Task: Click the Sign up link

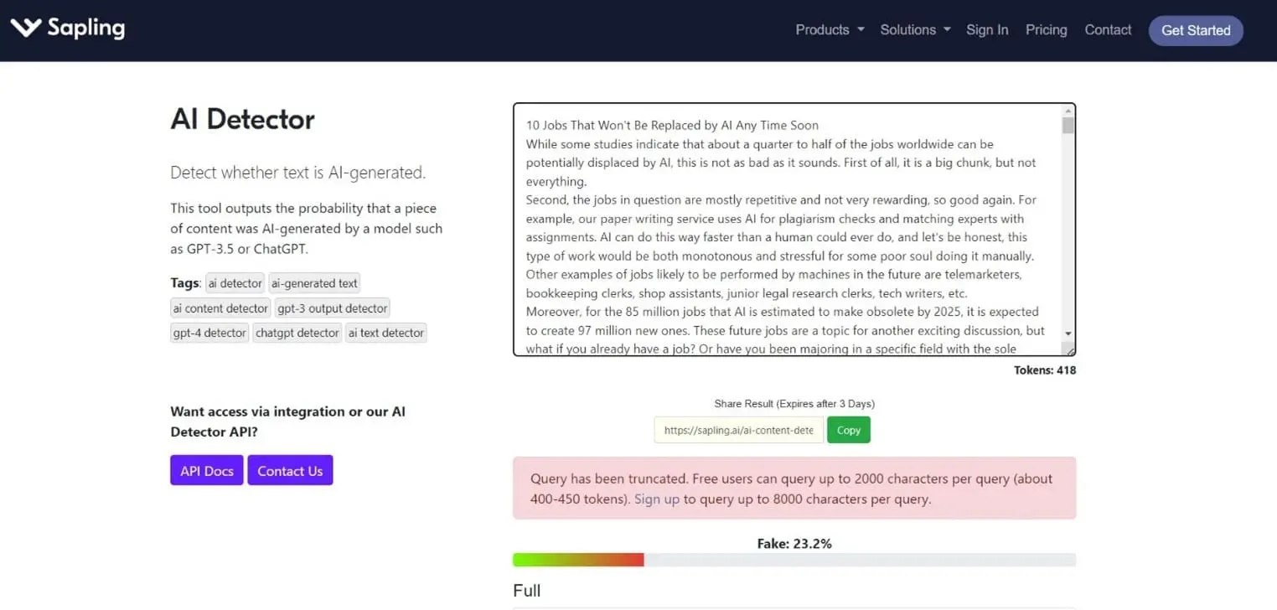Action: 656,499
